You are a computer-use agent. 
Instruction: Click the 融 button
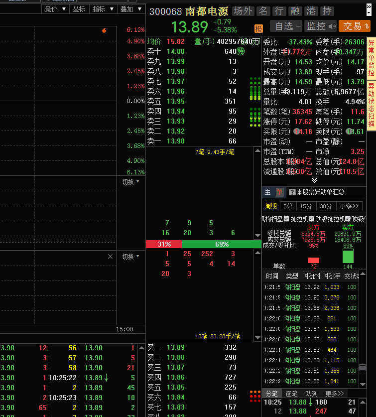tap(295, 11)
